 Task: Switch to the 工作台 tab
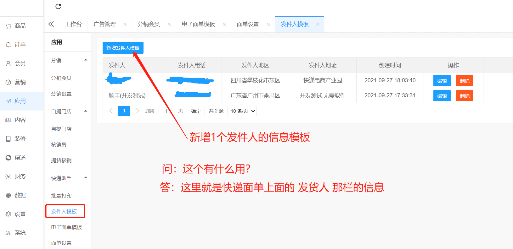tap(73, 24)
